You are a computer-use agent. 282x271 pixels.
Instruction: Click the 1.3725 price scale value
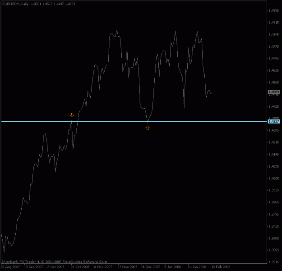[274, 226]
